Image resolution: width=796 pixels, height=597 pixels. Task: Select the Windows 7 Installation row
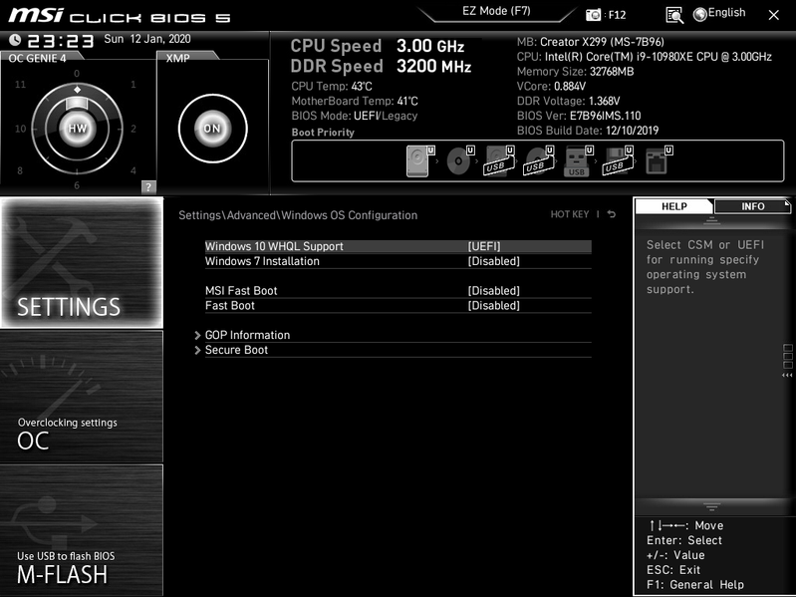pyautogui.click(x=398, y=261)
